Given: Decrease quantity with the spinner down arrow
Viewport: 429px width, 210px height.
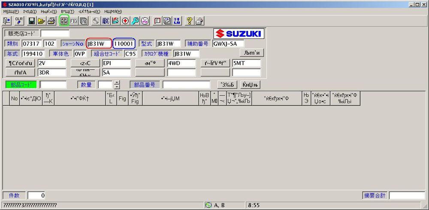Looking at the screenshot, I should [x=116, y=87].
